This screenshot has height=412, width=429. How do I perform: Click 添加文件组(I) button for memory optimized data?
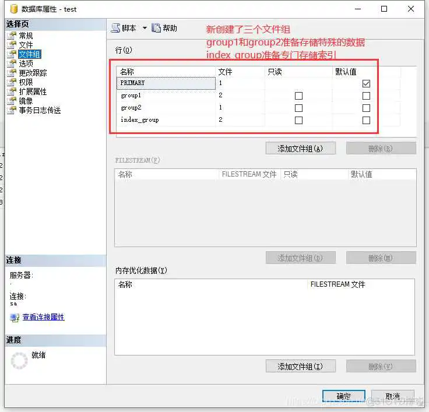[300, 366]
